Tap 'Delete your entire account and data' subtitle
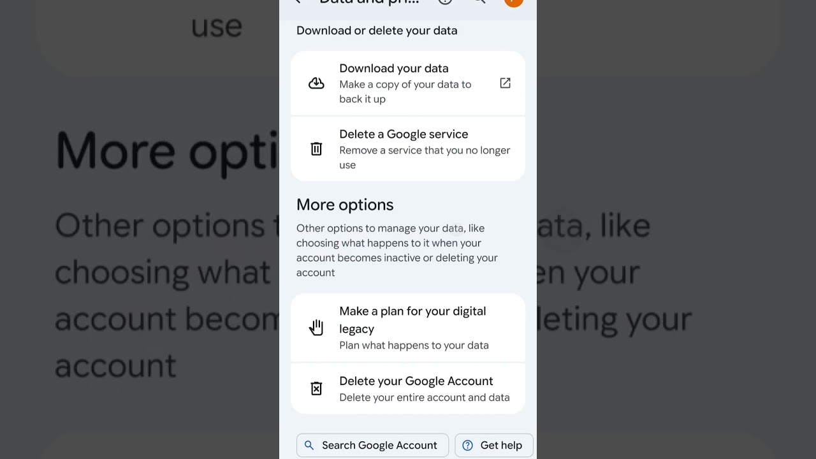816x459 pixels. coord(424,398)
